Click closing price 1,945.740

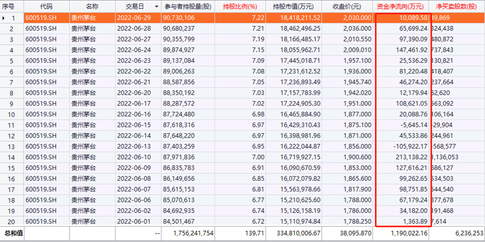pyautogui.click(x=357, y=82)
